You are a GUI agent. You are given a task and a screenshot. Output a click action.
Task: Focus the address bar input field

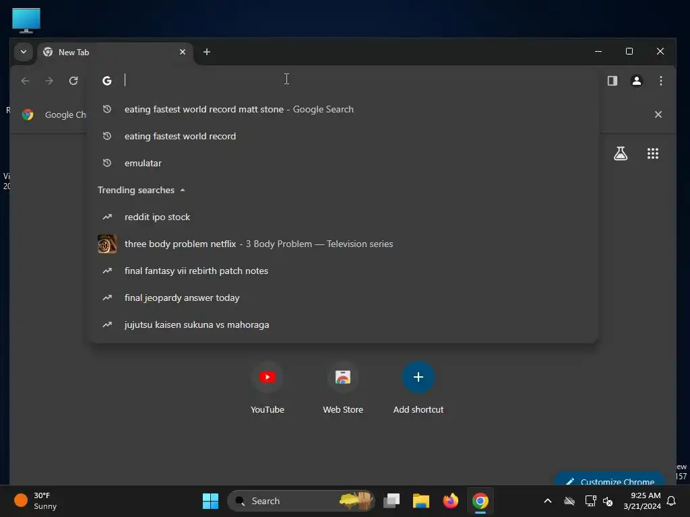pos(343,80)
